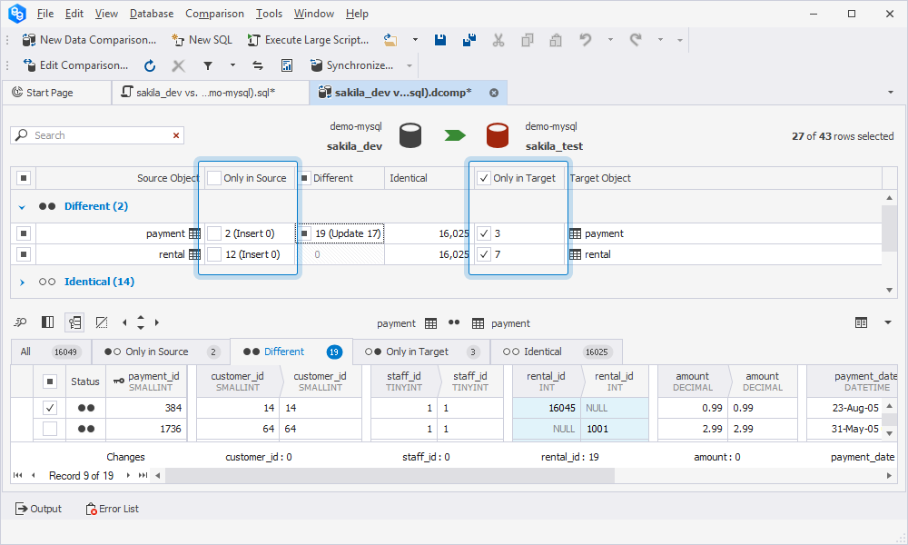The height and width of the screenshot is (545, 908).
Task: Open the comparison report icon
Action: tap(287, 65)
